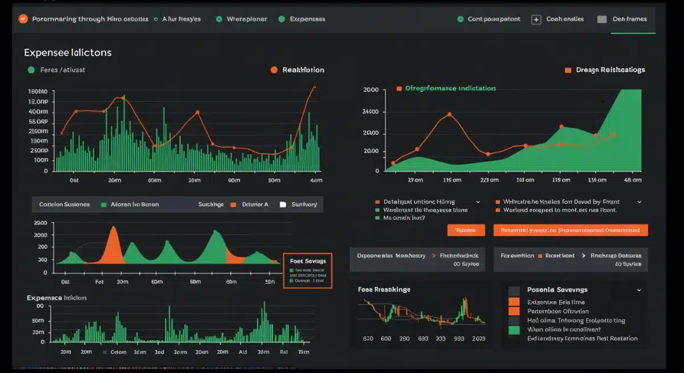Screen dimensions: 684x373
Task: Click the gray folder icon by Deh frames
Action: click(x=602, y=19)
